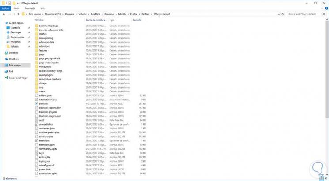Select the minidumps folder icon
The height and width of the screenshot is (181, 329).
tap(37, 67)
